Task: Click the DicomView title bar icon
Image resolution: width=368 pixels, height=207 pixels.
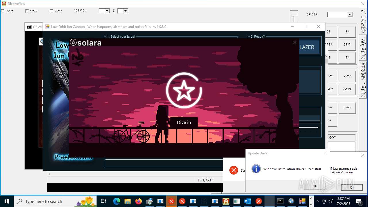Action: pyautogui.click(x=4, y=4)
